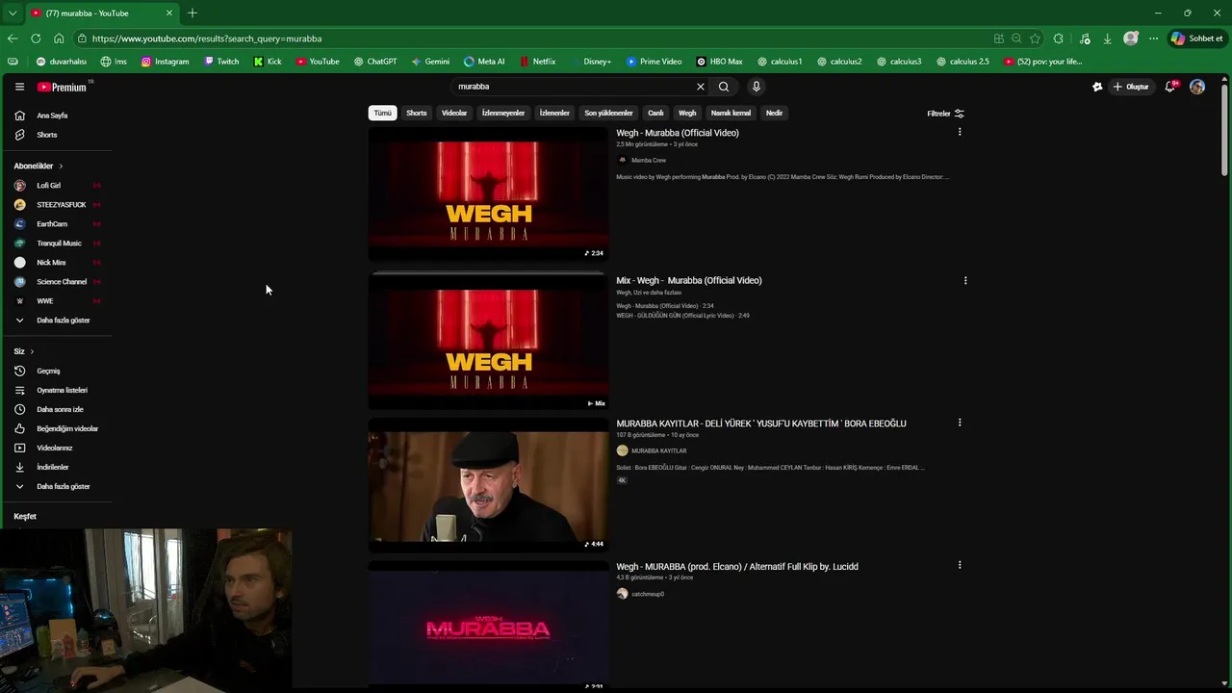The width and height of the screenshot is (1232, 693).
Task: Open the Twitch bookmark
Action: point(221,62)
